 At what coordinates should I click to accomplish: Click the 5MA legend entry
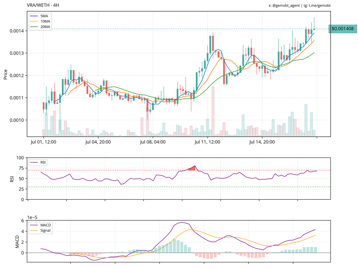pyautogui.click(x=41, y=16)
